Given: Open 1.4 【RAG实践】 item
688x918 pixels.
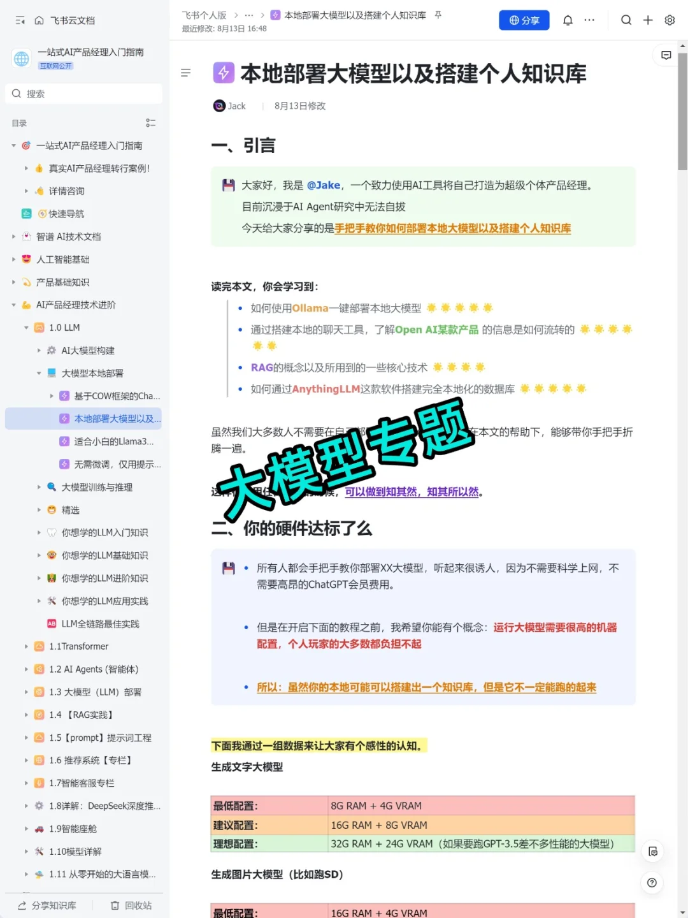Looking at the screenshot, I should coord(83,715).
